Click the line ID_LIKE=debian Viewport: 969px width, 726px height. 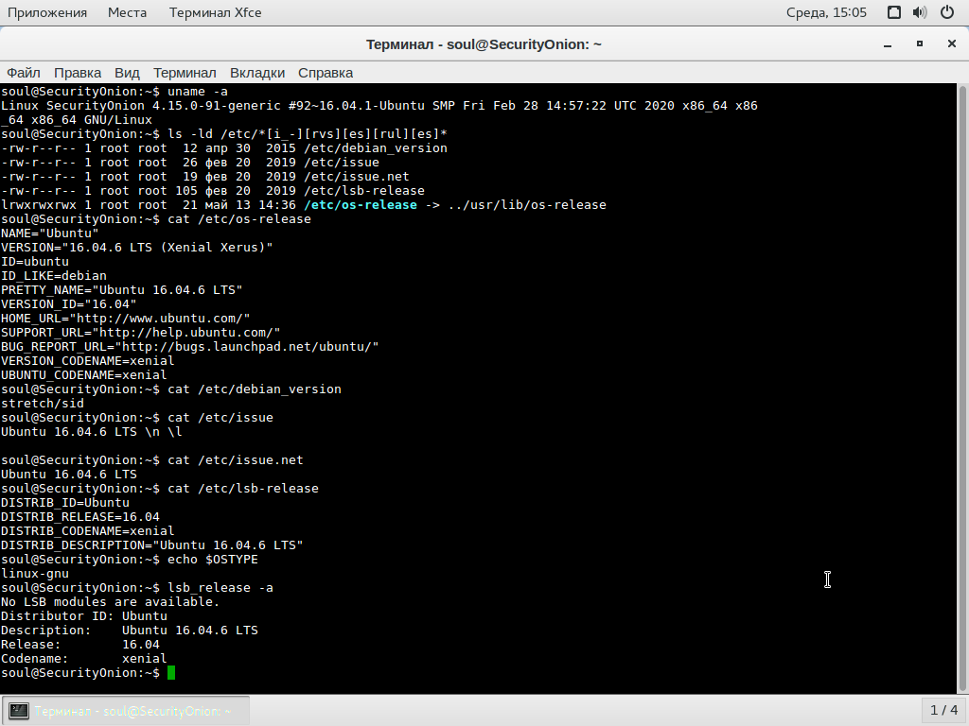pos(54,276)
